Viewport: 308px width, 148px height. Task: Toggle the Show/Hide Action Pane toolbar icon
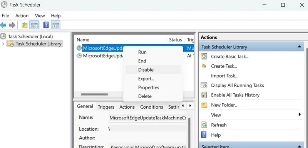click(x=55, y=25)
